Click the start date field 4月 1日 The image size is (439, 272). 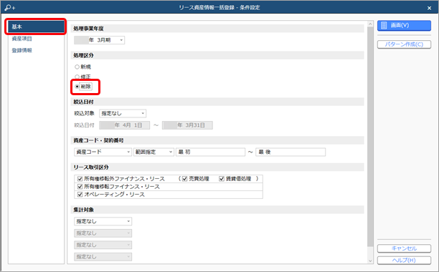pos(125,125)
